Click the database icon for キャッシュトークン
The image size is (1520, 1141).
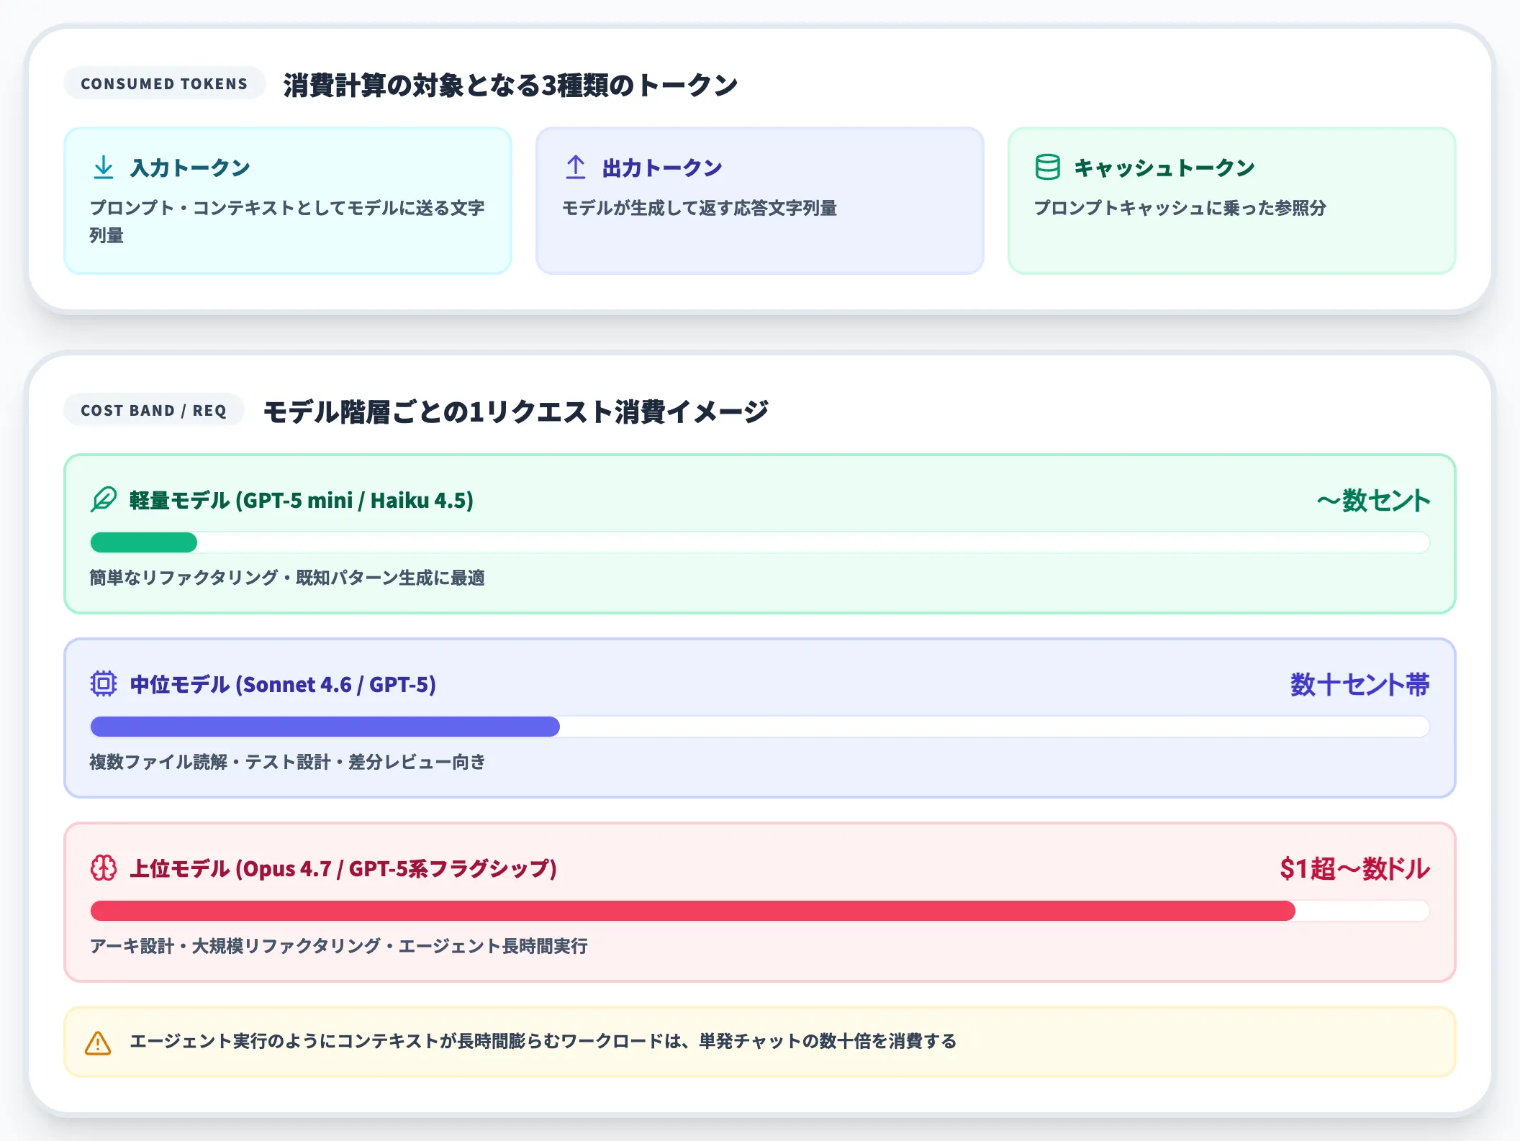[1048, 167]
